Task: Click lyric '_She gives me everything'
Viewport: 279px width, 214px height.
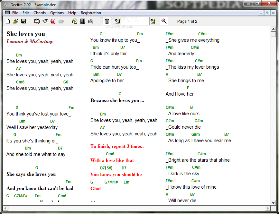Action: tap(192, 40)
